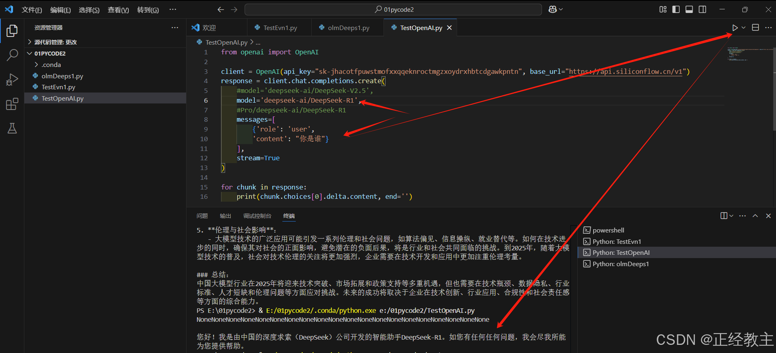This screenshot has height=353, width=776.
Task: Switch to the olmDeeps1.py editor tab
Action: [x=347, y=28]
